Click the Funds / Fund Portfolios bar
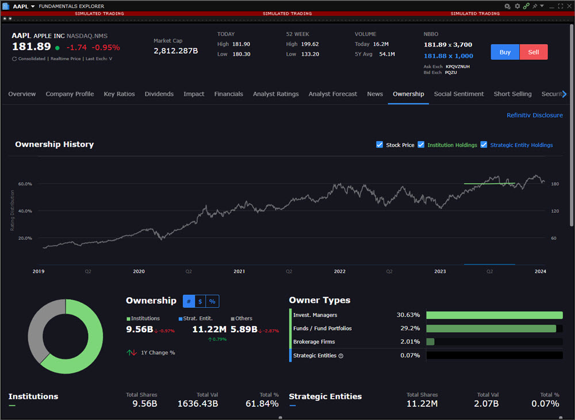 [x=491, y=329]
